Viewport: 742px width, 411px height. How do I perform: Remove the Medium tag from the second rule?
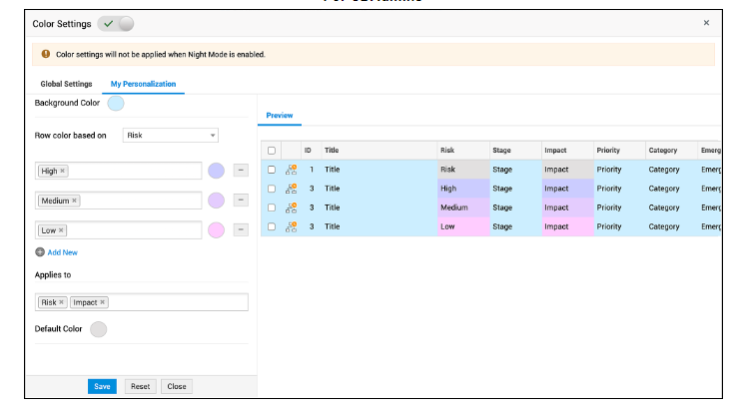coord(75,201)
